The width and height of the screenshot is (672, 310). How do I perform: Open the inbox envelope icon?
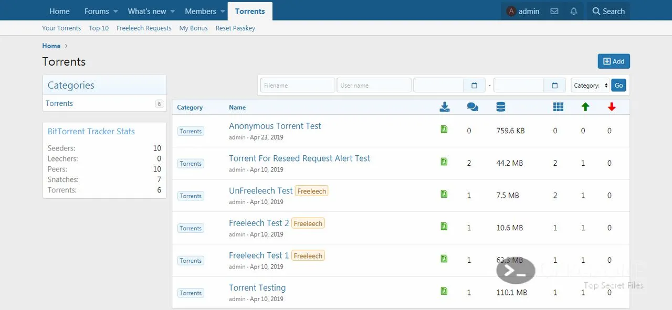pos(554,11)
